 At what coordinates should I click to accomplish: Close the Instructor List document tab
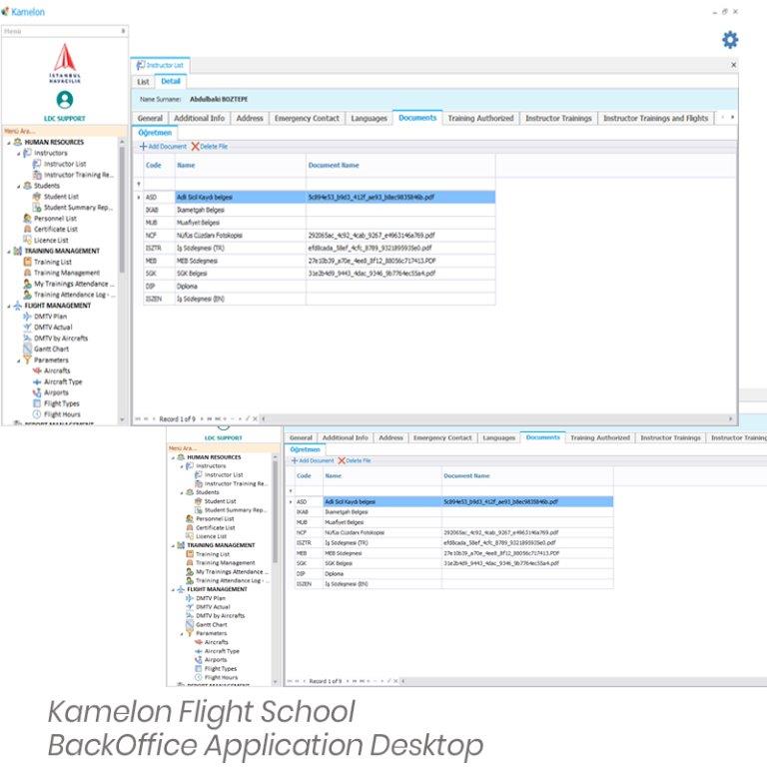pyautogui.click(x=733, y=65)
